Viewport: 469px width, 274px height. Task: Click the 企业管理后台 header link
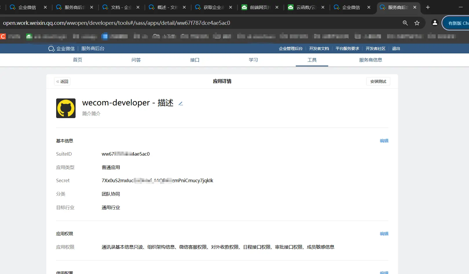(x=291, y=49)
